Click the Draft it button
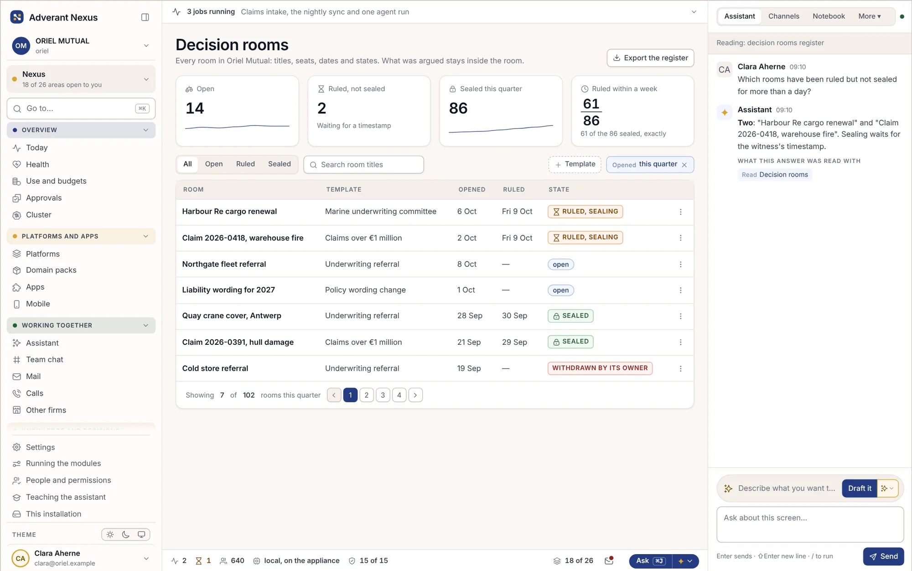The width and height of the screenshot is (912, 571). pyautogui.click(x=860, y=488)
